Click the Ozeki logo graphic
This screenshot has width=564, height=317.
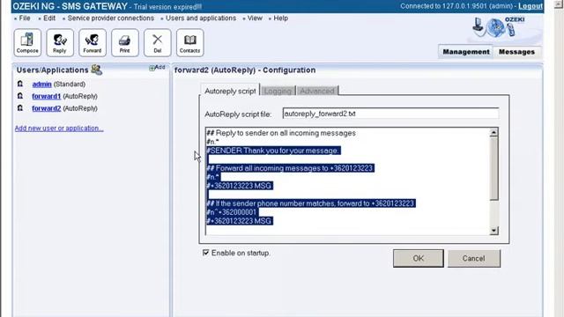click(498, 27)
